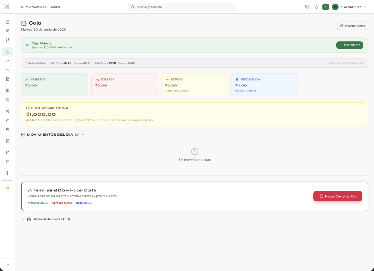Image resolution: width=374 pixels, height=271 pixels.
Task: Expand the Historial de cortes (30) section
Action: point(46,219)
